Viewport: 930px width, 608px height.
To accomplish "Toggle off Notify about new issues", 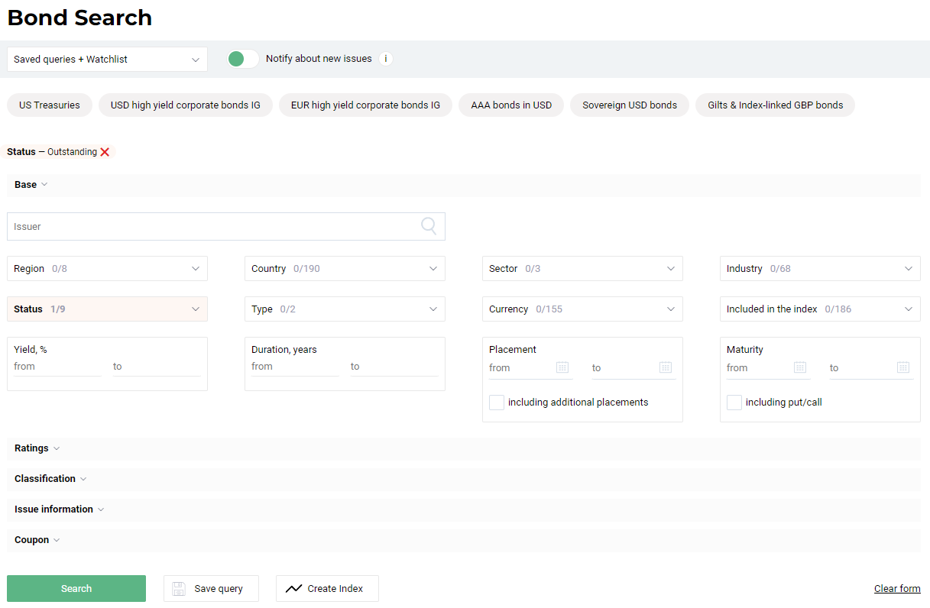I will (242, 58).
